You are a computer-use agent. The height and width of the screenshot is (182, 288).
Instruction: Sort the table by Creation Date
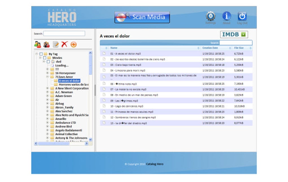tap(210, 48)
